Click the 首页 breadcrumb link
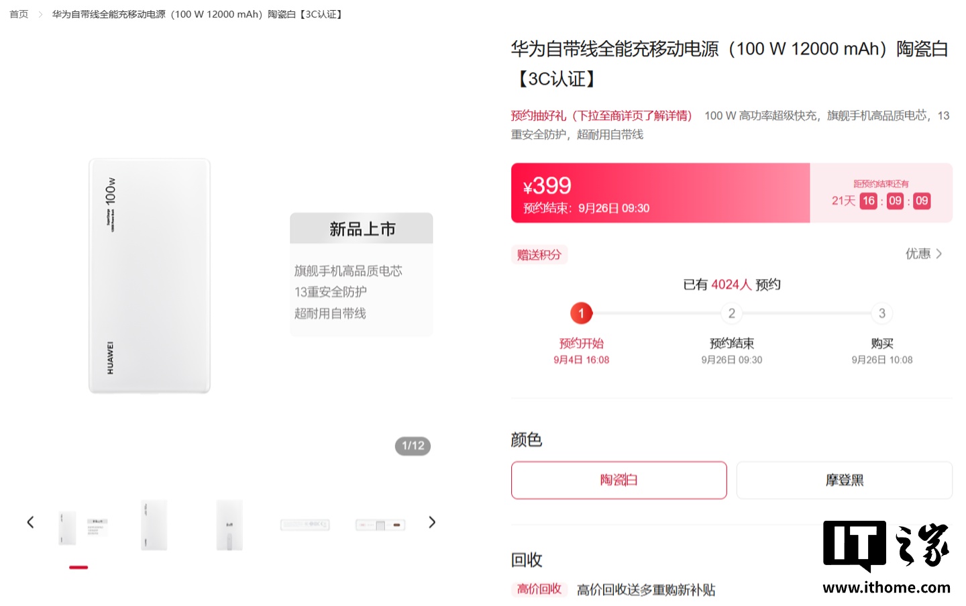The height and width of the screenshot is (606, 966). [19, 14]
